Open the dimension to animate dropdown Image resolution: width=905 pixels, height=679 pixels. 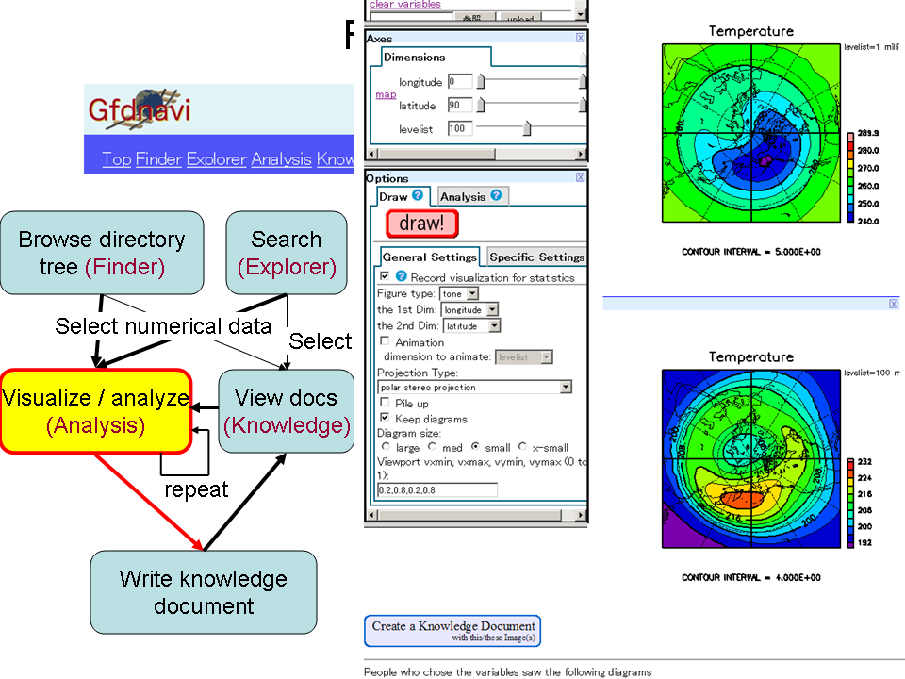[524, 357]
